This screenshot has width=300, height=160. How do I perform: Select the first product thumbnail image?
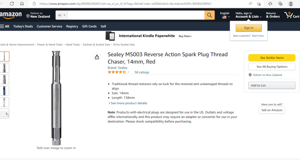(x=4, y=56)
